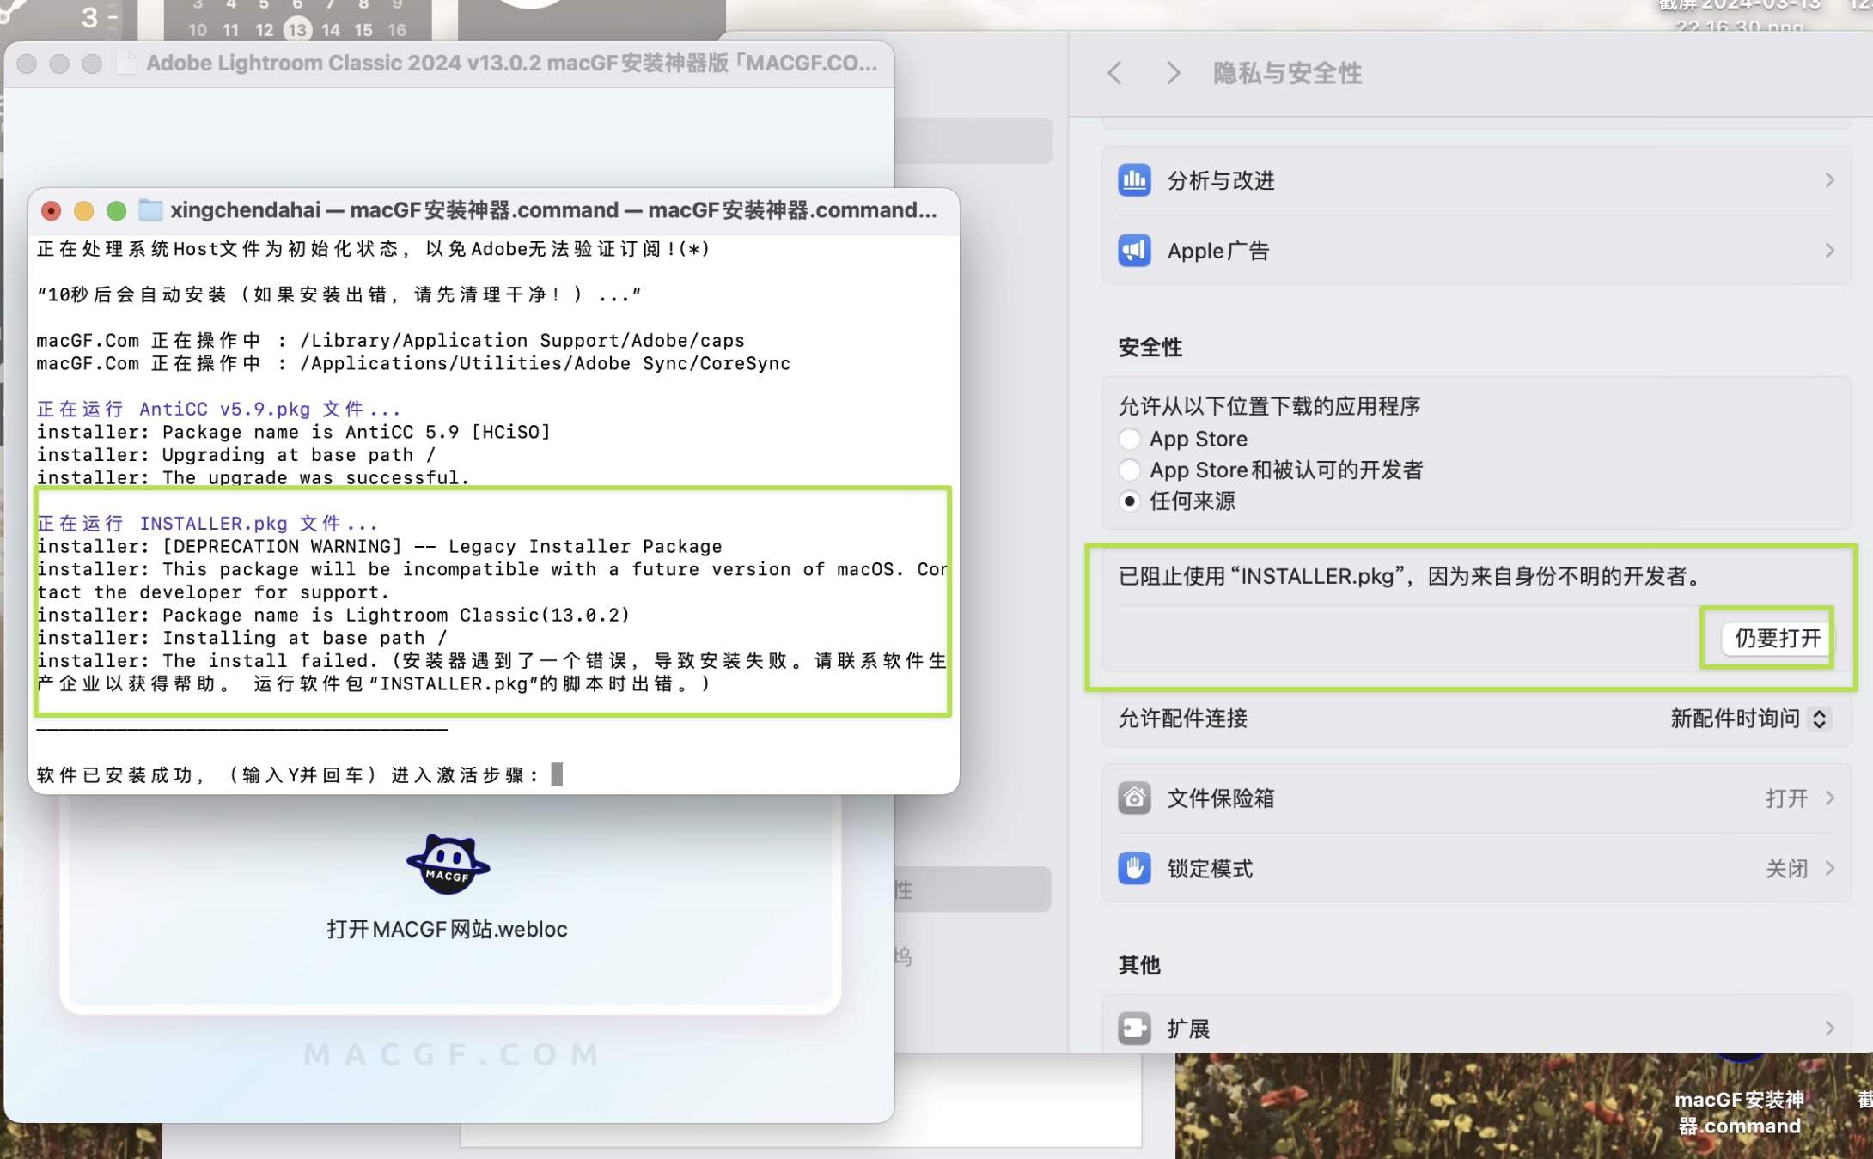Select App Store和被认可的开发者 option
1873x1159 pixels.
[1130, 470]
